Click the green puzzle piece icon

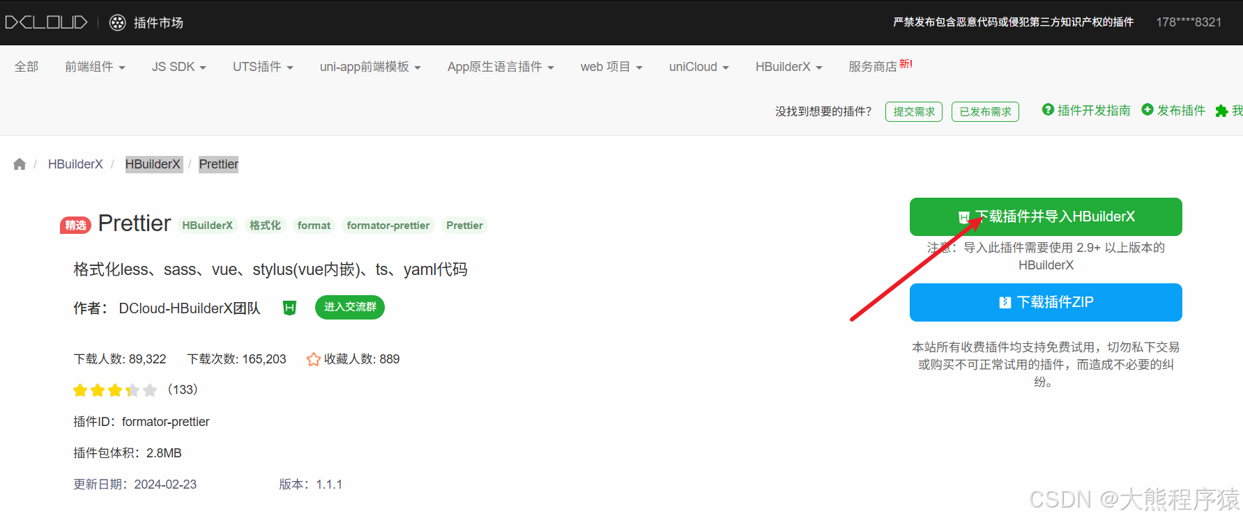pos(1221,111)
